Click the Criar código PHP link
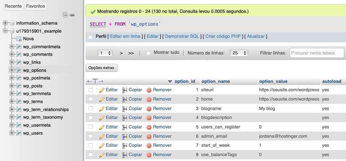This screenshot has height=161, width=346. point(223,36)
